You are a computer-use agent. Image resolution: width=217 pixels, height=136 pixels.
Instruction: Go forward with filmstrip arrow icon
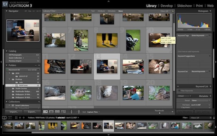24,118
